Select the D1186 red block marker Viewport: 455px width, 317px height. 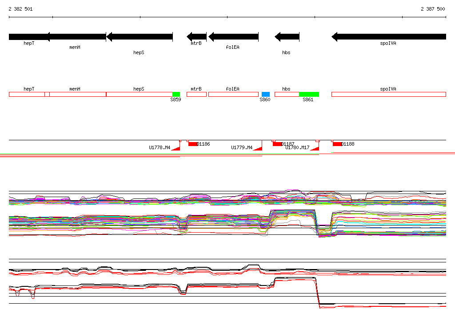(193, 144)
